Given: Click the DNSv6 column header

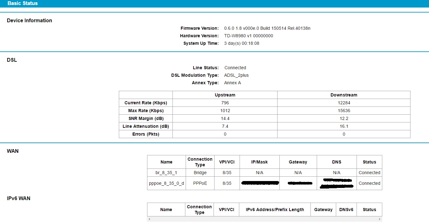Looking at the screenshot, I should 346,210.
